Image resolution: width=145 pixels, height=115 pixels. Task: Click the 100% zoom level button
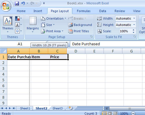124,114
